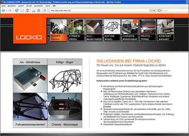Click the Print toolbar icon
Screen dimensions: 189x136
(33, 11)
